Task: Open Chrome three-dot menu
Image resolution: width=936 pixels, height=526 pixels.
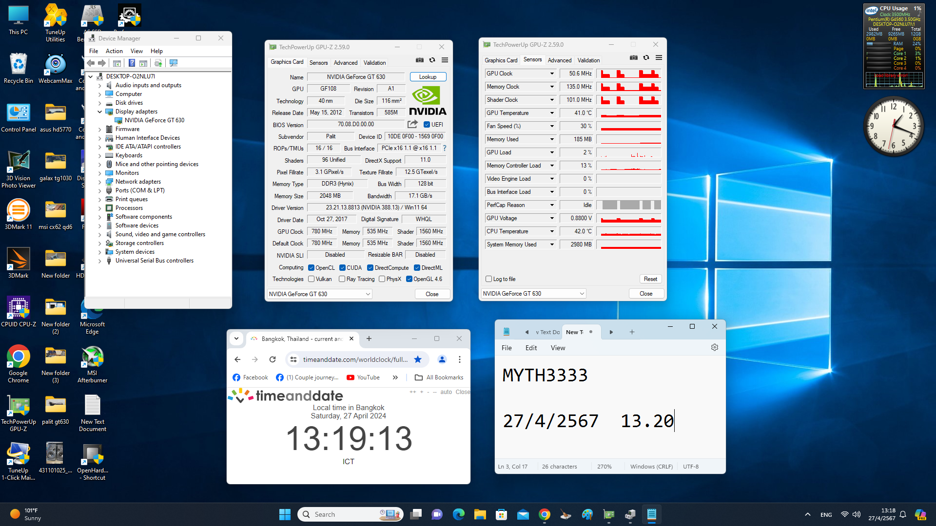Action: click(x=459, y=359)
